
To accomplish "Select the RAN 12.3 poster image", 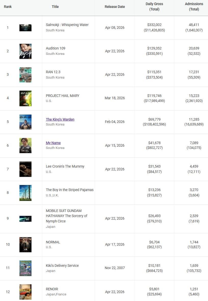I will tap(25, 75).
